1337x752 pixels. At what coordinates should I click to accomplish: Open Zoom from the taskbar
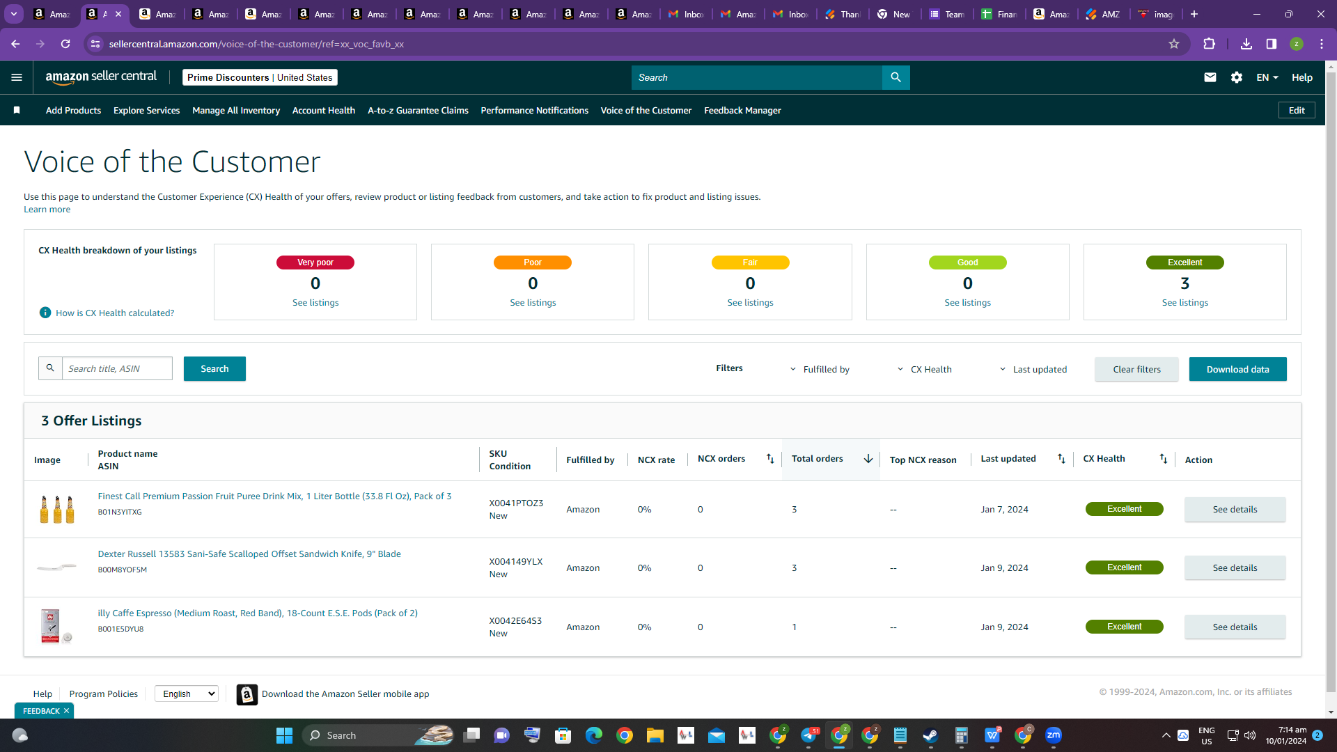tap(1054, 735)
